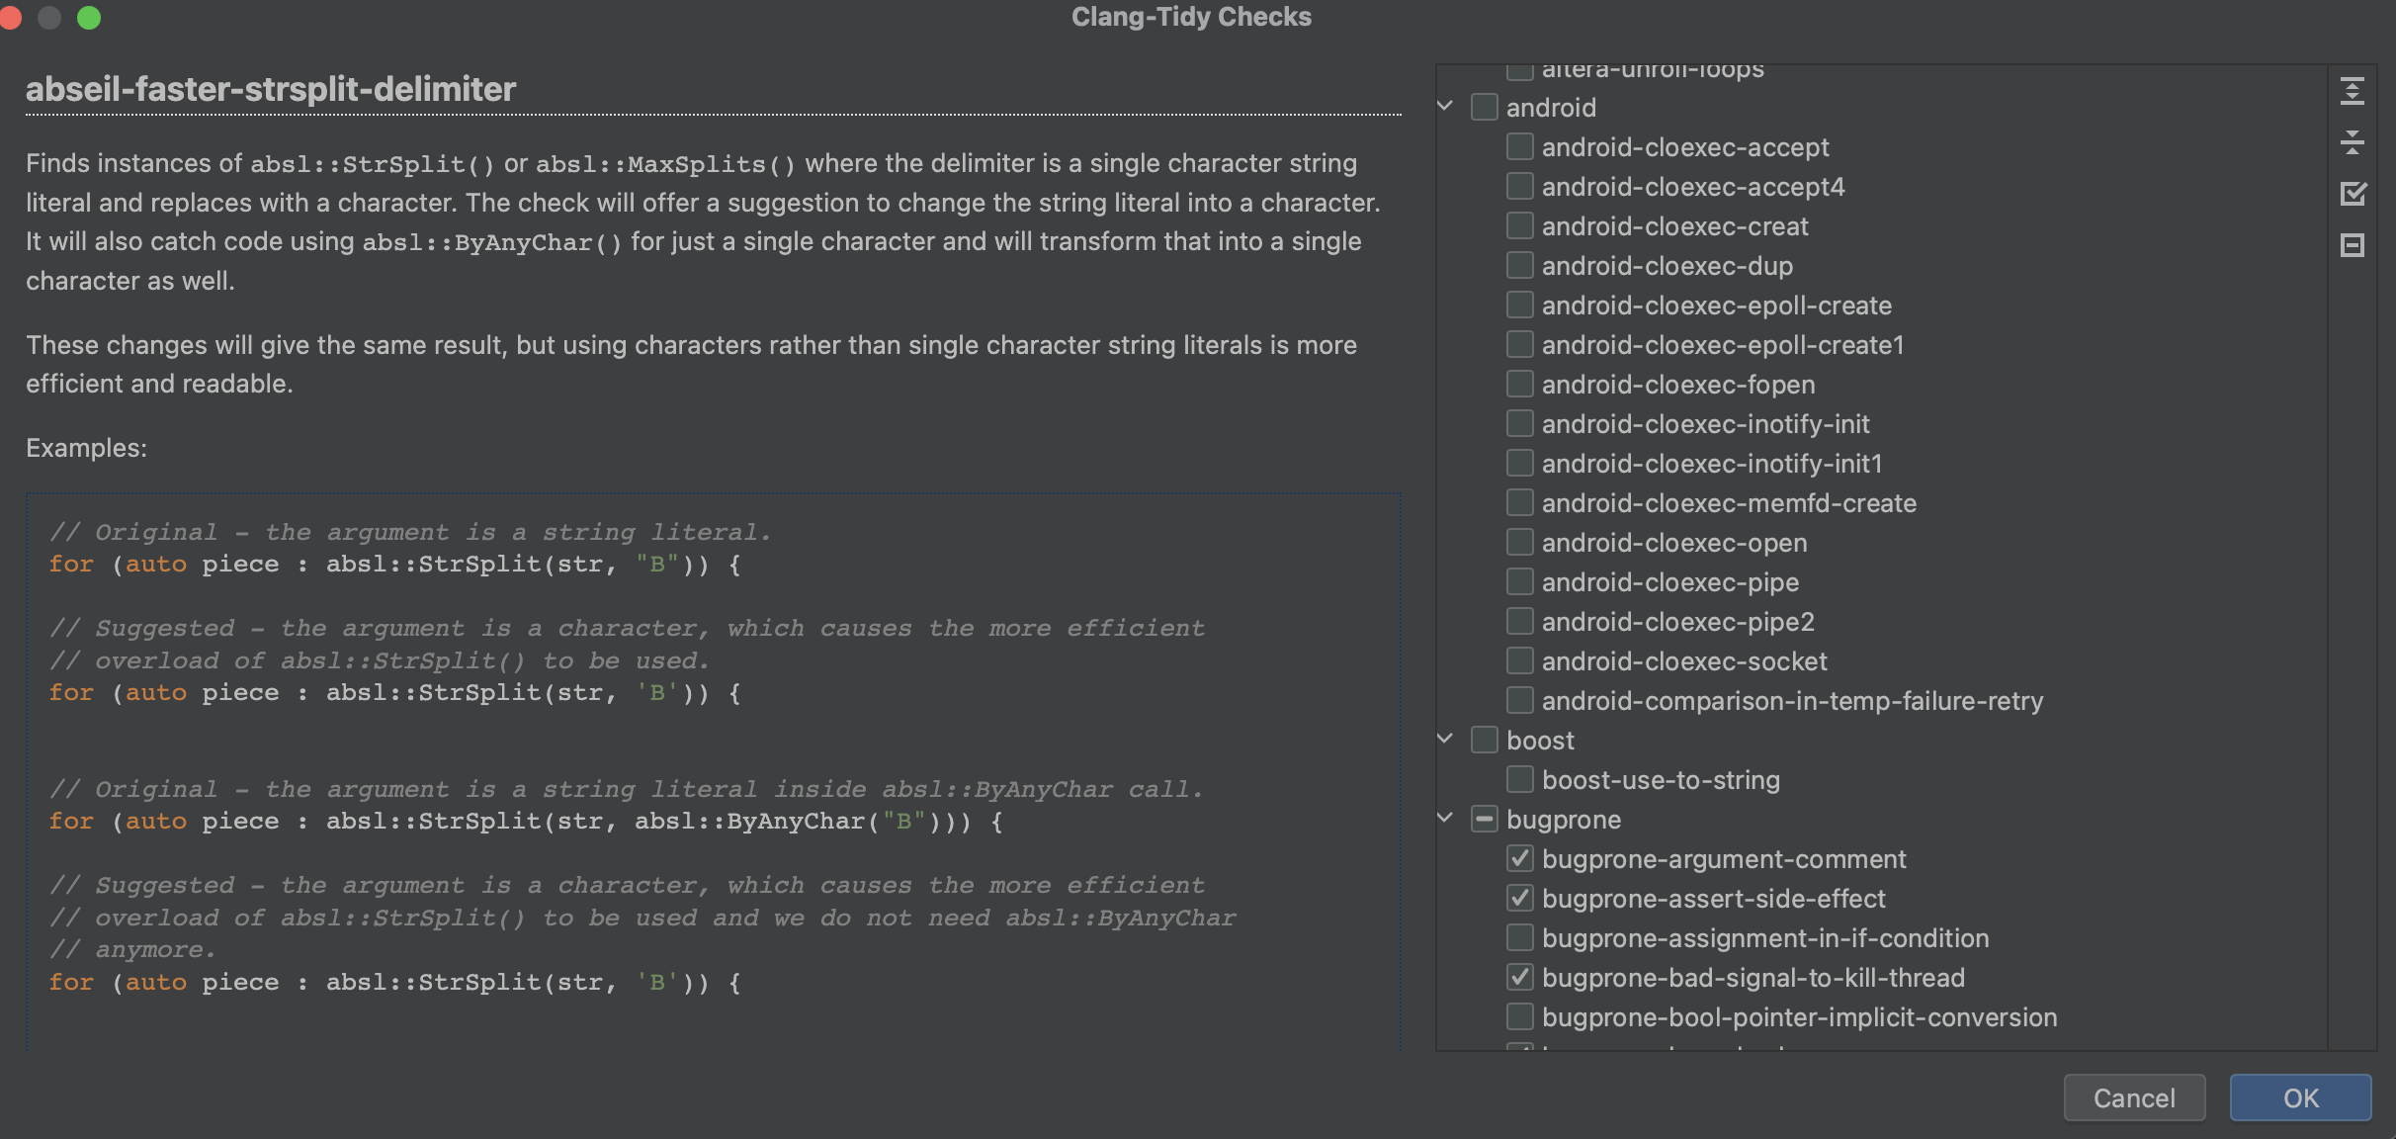Collapse the android group
Screen dimensions: 2396x1139
1445,106
